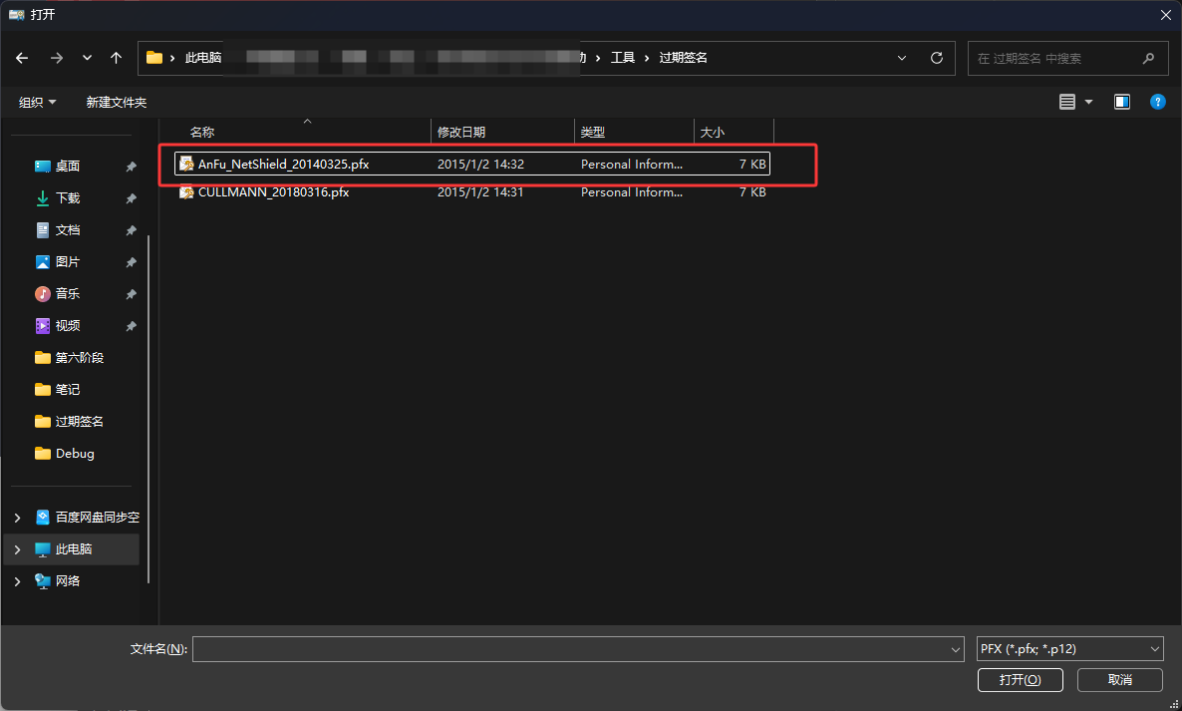Open 下载 in the sidebar

67,197
